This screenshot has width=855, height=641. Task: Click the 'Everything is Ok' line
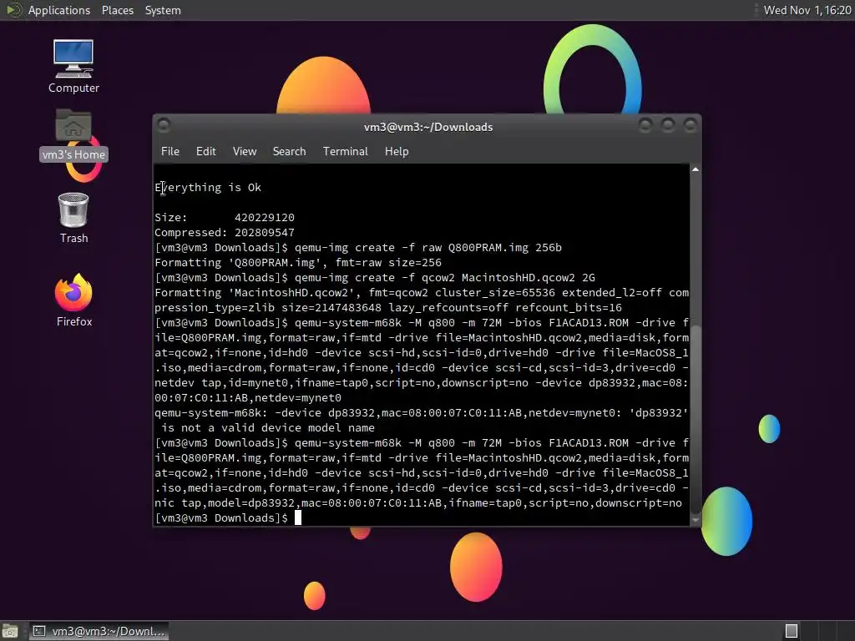tap(208, 188)
